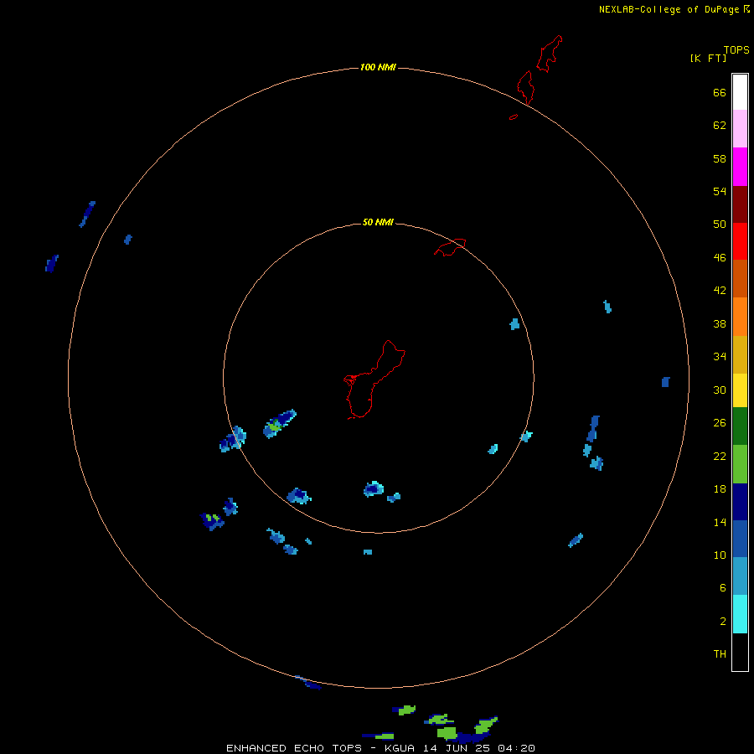Click the 42 legend value

click(720, 290)
